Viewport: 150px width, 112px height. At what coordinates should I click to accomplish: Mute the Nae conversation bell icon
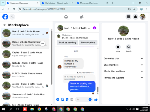point(118,47)
